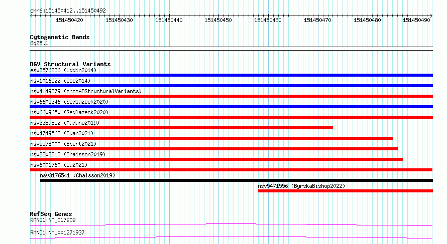Screen dimensions: 447x244
Task: Open nsv6609650 (Sedlazeck2020) label
Action: (69, 112)
